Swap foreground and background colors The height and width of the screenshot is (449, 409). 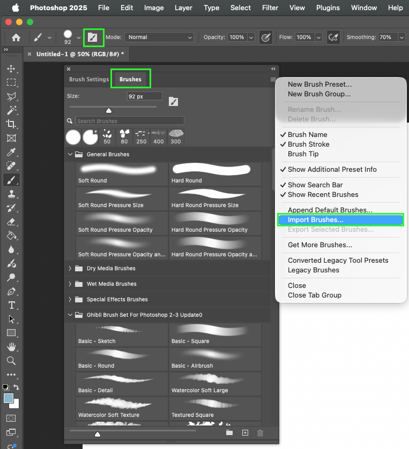point(16,387)
